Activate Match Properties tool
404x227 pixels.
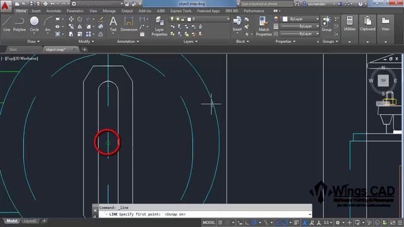(x=264, y=26)
